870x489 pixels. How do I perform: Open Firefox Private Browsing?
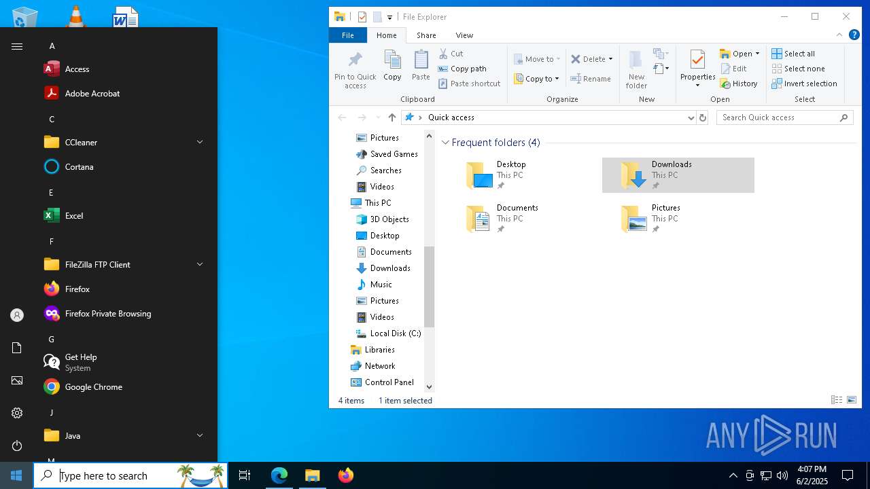click(x=126, y=314)
